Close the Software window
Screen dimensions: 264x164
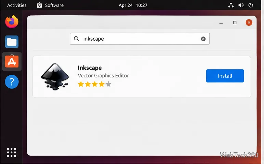249,23
